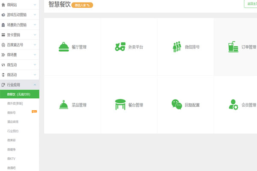
Task: Select 微外卖[新版] submenu item
Action: click(15, 103)
